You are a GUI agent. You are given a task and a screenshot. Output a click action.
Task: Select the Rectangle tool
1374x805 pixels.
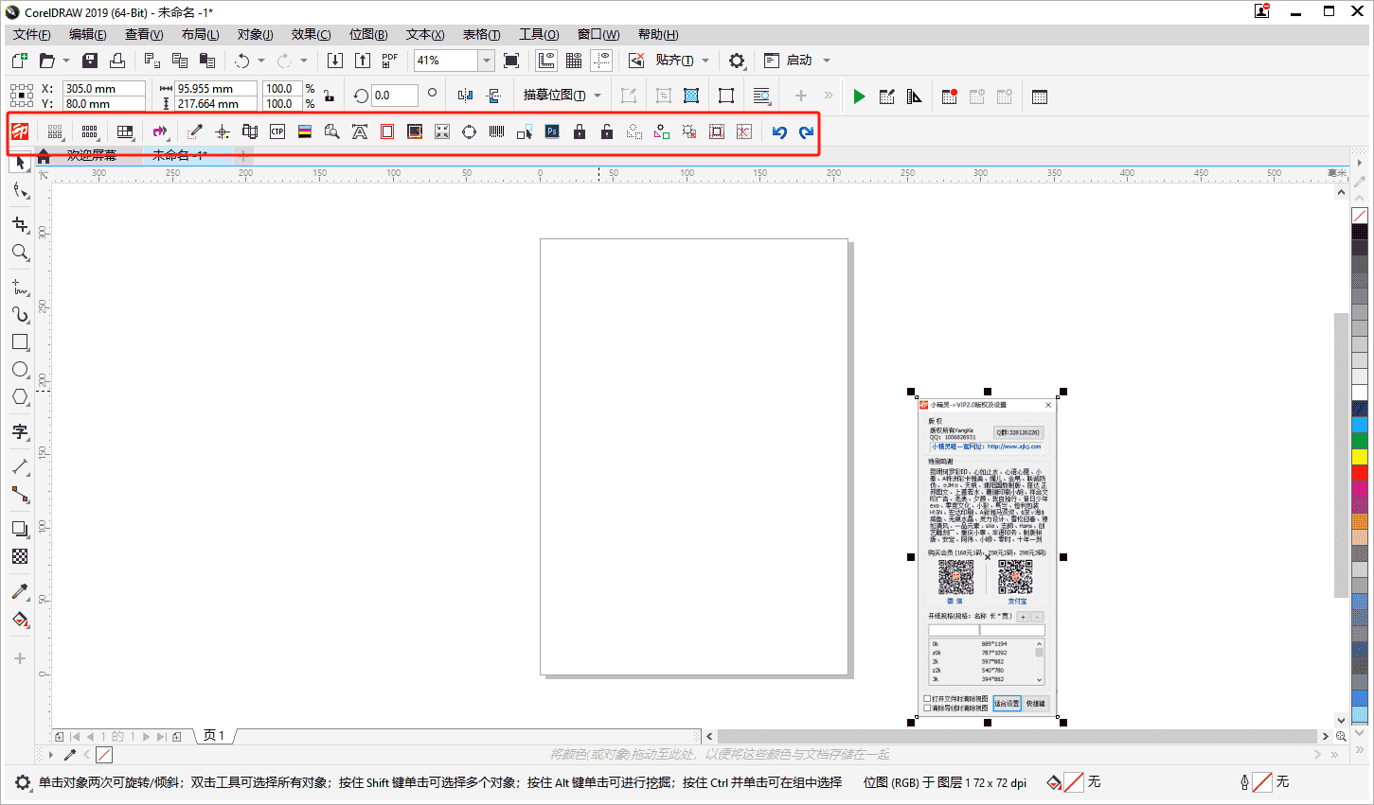pos(20,341)
